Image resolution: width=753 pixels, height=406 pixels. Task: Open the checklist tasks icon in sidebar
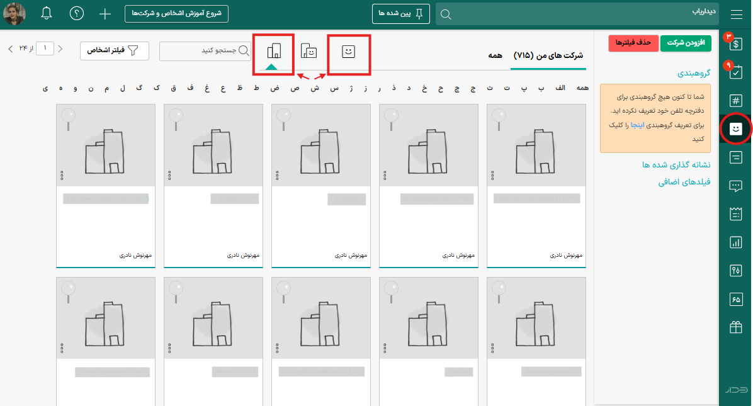(736, 72)
